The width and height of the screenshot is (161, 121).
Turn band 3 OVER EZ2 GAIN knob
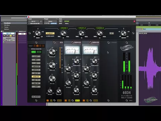click(x=86, y=68)
